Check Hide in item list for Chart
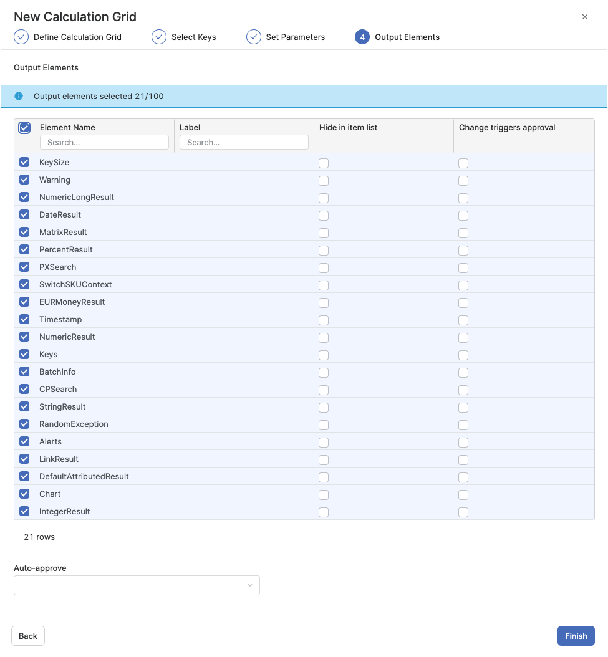 (324, 495)
